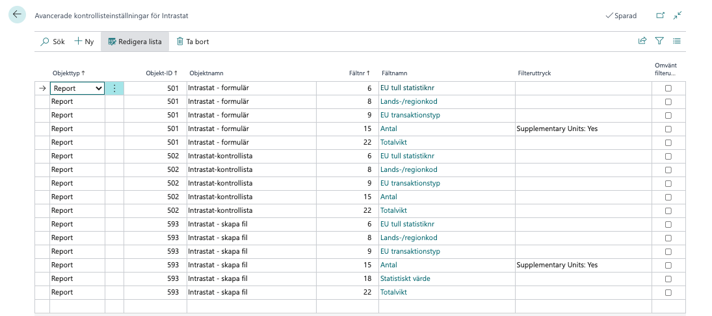Viewport: 712px width, 316px height.
Task: Click the Sök search action
Action: (53, 42)
